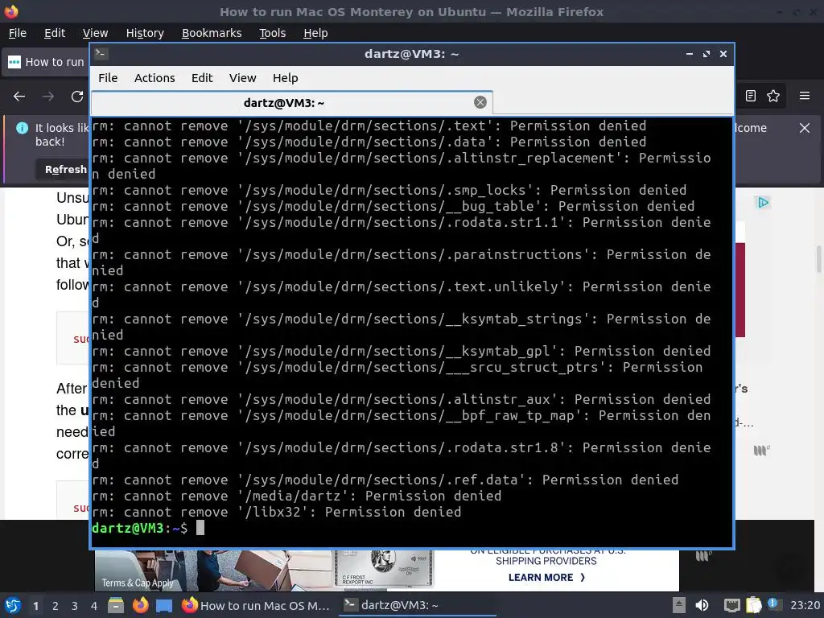Open Firefox Bookmarks menu

coord(212,32)
